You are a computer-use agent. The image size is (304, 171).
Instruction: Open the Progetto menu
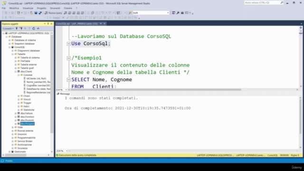coord(41,8)
